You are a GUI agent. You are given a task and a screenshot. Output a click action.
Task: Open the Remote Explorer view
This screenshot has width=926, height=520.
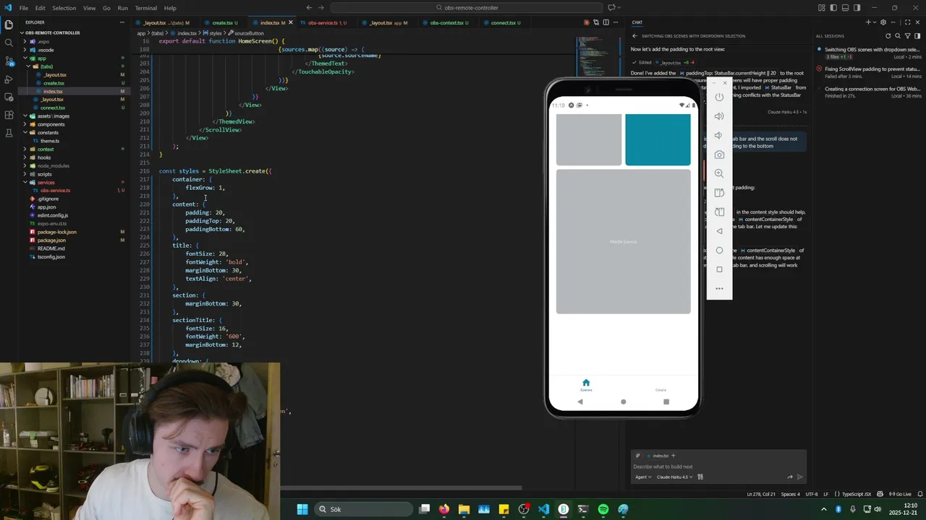point(9,97)
